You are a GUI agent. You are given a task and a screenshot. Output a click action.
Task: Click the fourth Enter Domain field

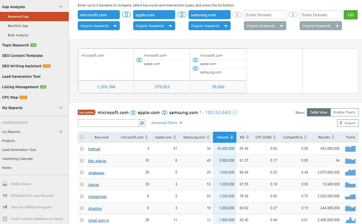pyautogui.click(x=265, y=15)
